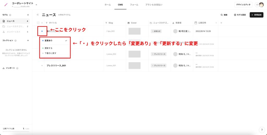
Task: Click the status circle column header
Action: coord(42,23)
